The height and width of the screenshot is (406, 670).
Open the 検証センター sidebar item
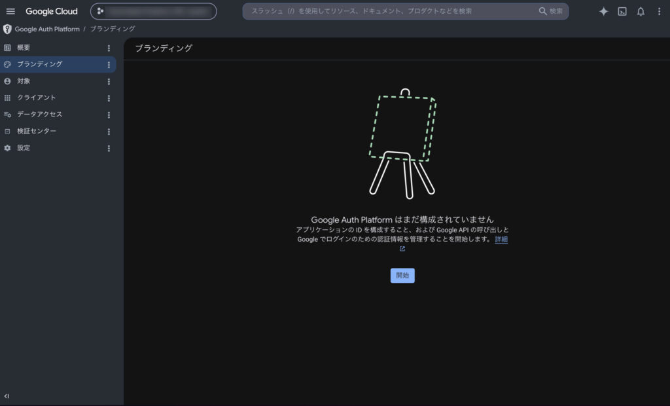[58, 132]
